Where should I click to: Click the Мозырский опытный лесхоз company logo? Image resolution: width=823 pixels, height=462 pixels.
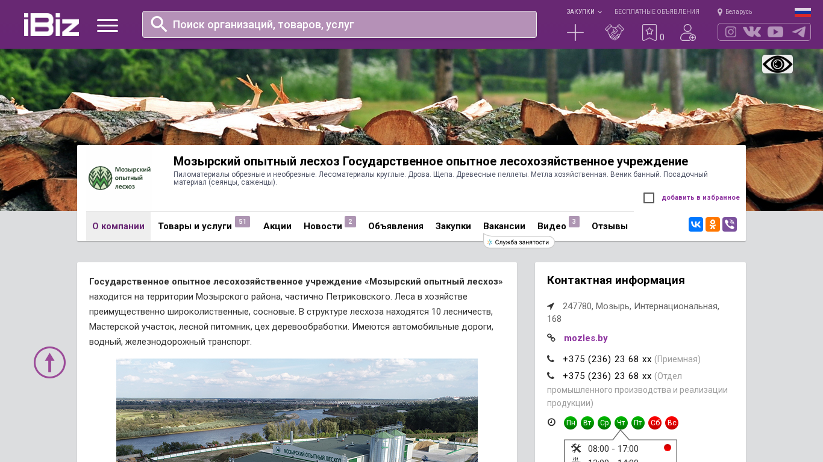[x=119, y=178]
